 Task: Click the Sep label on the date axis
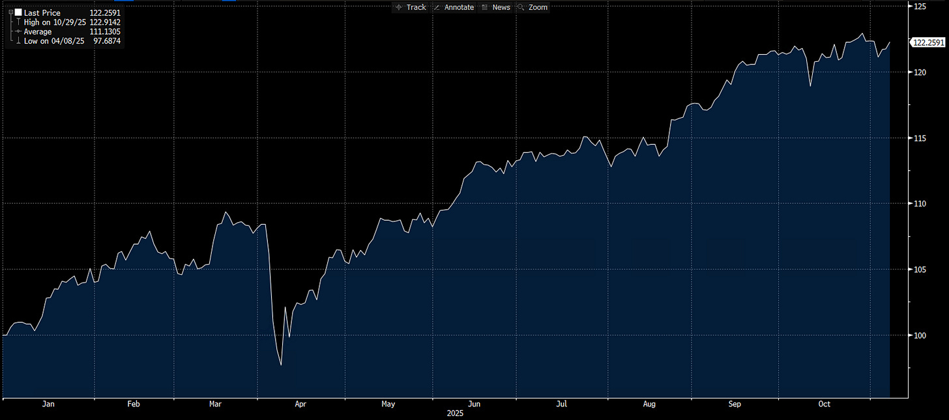coord(735,404)
